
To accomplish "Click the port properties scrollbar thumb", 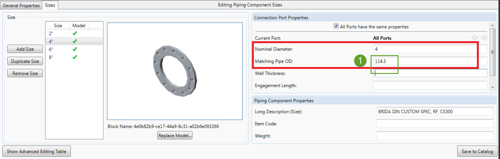I will (x=492, y=52).
